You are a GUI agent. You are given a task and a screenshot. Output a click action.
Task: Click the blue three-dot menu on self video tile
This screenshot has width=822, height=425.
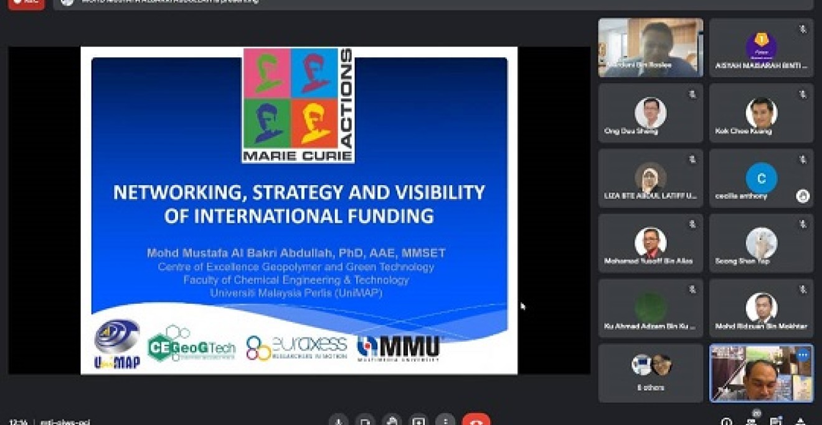[x=803, y=355]
